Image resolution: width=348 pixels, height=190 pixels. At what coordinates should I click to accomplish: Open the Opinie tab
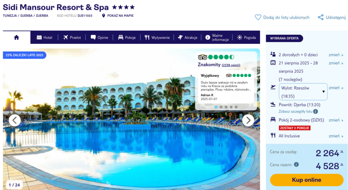(100, 37)
